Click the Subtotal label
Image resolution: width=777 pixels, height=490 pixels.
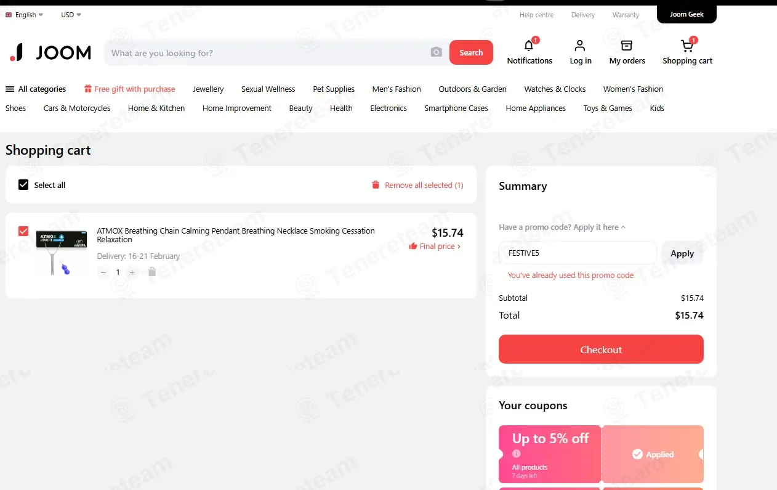513,298
